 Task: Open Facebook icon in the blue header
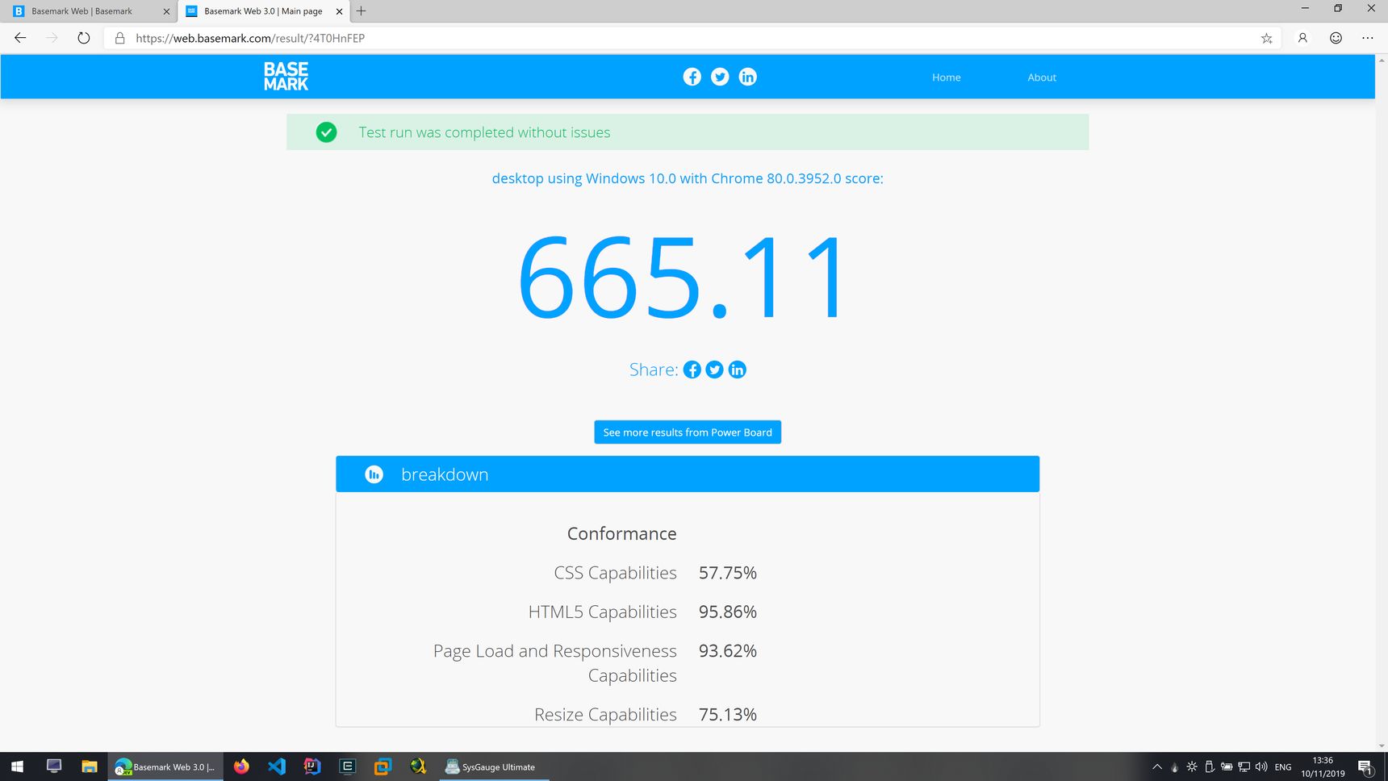tap(692, 77)
